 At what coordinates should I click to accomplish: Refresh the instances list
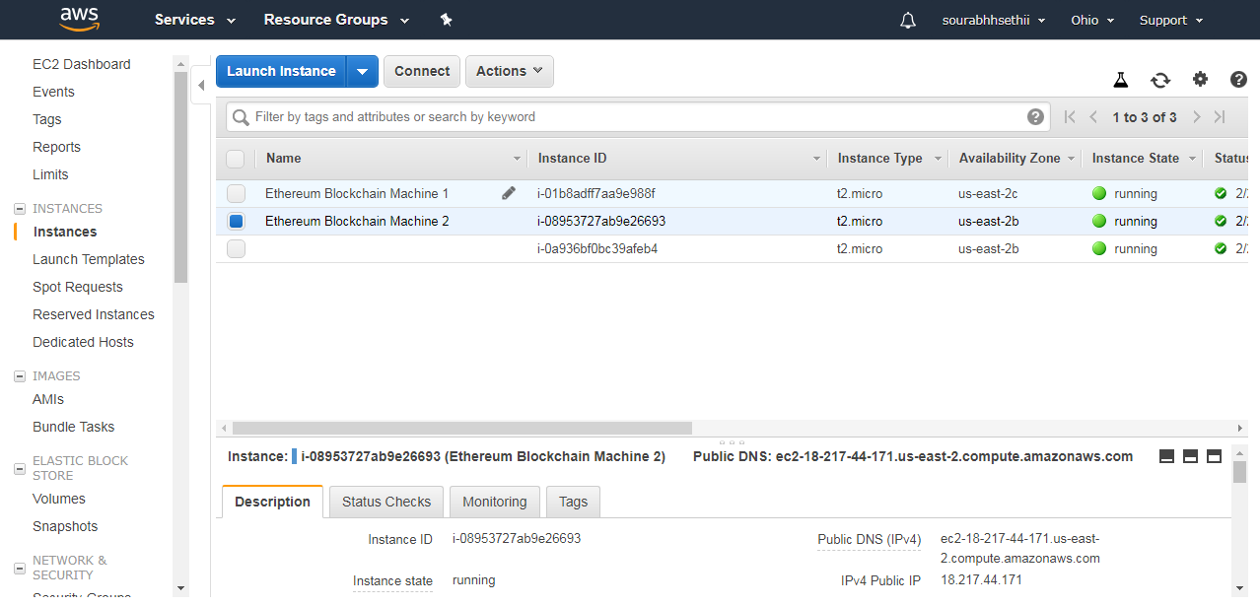click(x=1161, y=79)
